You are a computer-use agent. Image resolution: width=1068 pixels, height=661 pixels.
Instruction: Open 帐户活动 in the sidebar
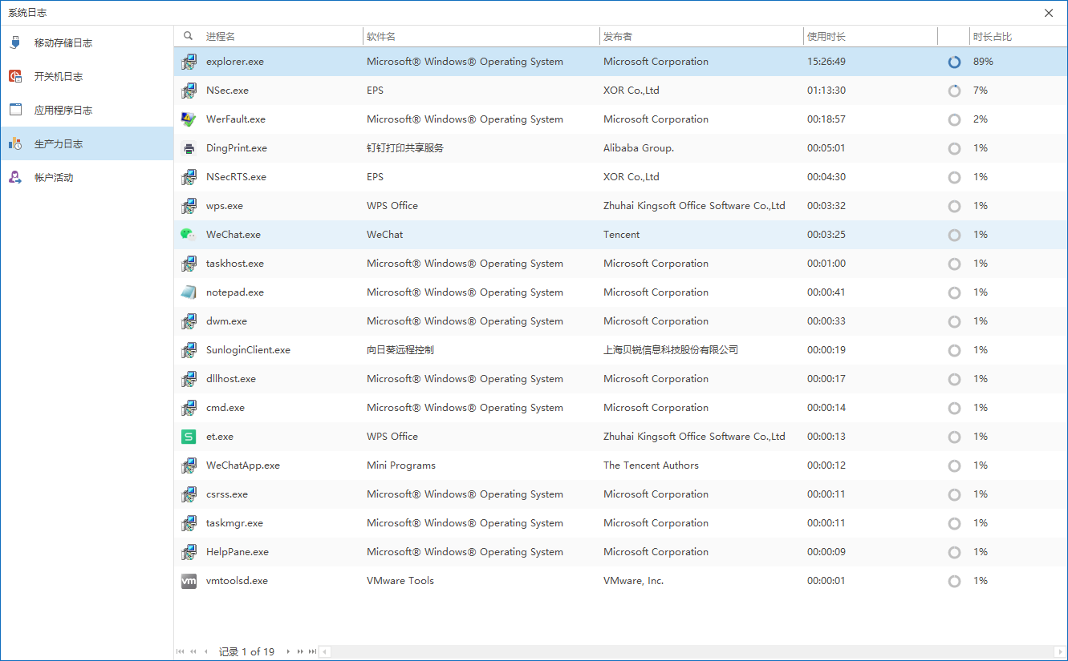pyautogui.click(x=87, y=178)
